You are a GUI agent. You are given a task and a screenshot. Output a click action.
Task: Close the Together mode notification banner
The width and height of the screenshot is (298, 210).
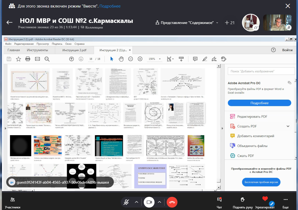point(288,6)
